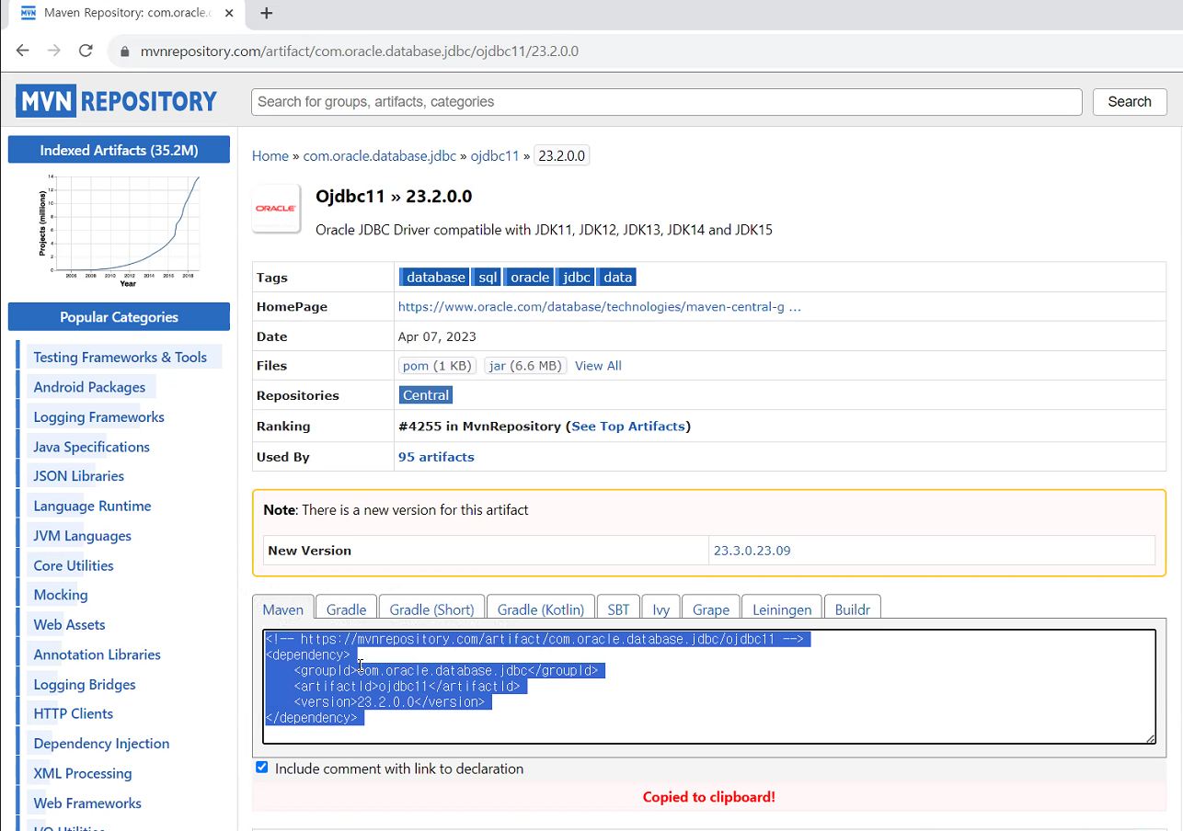Screen dimensions: 1183x831
Task: Click the browser back arrow
Action: coord(23,51)
